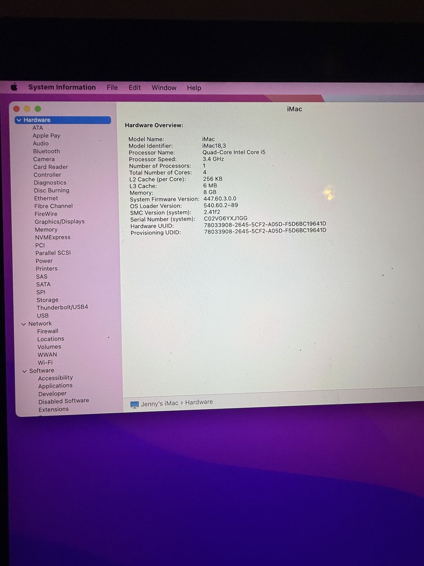Viewport: 424px width, 566px height.
Task: Select USB in the sidebar
Action: (43, 316)
